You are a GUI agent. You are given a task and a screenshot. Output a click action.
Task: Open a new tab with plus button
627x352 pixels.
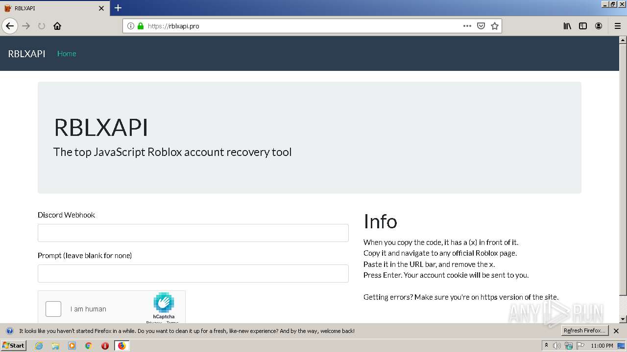tap(118, 8)
